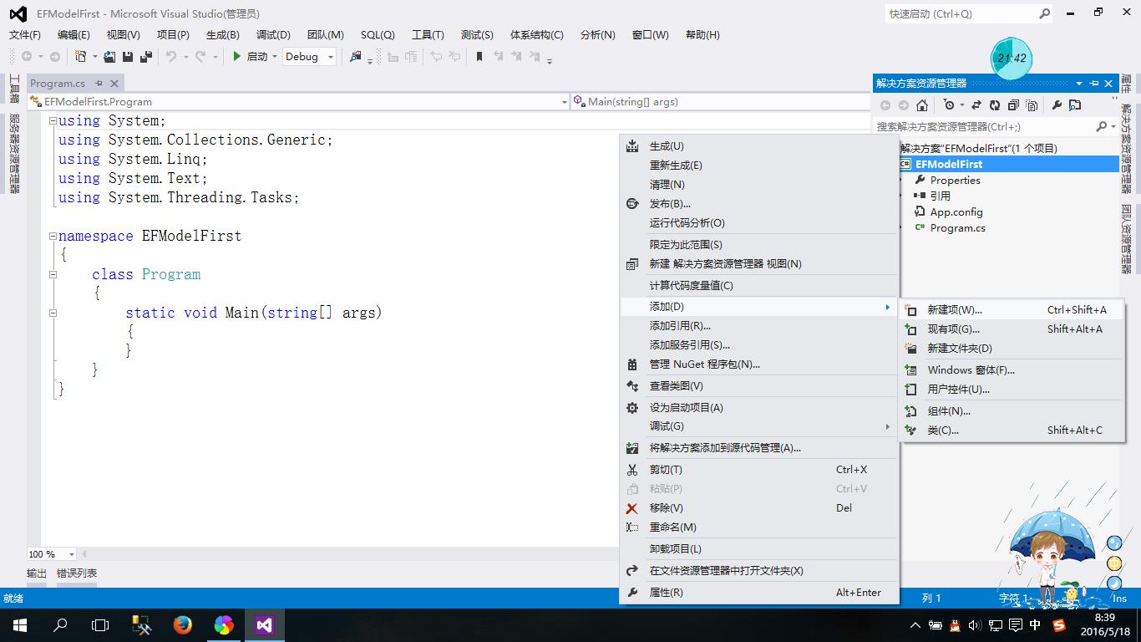Click the taskbar search icon

click(x=60, y=625)
